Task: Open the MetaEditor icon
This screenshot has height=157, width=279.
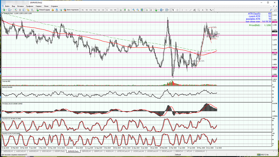Action: tap(53, 10)
